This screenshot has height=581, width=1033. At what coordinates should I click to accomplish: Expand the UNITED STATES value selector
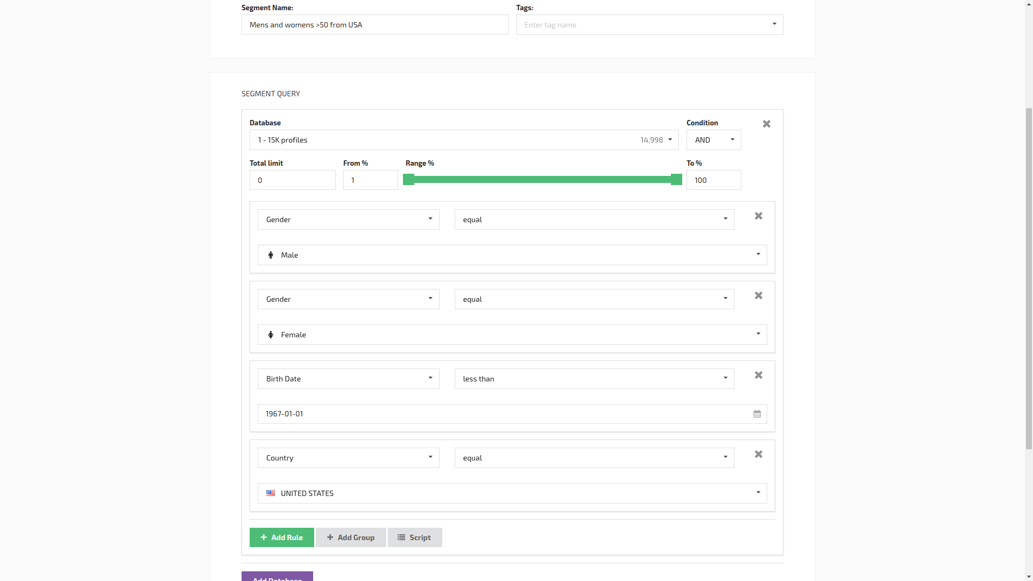758,492
